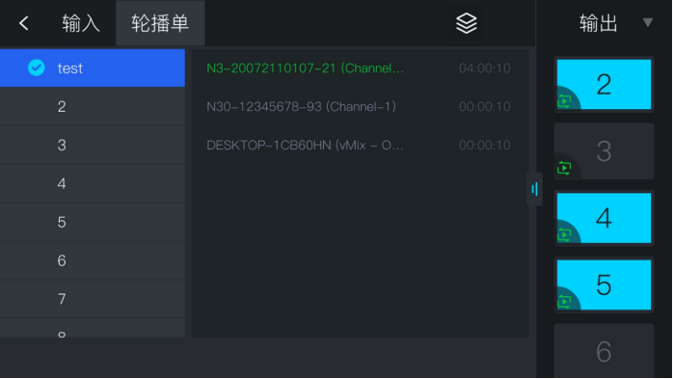Choose playlist 7 in the list
Viewport: 673px width, 379px height.
[93, 299]
